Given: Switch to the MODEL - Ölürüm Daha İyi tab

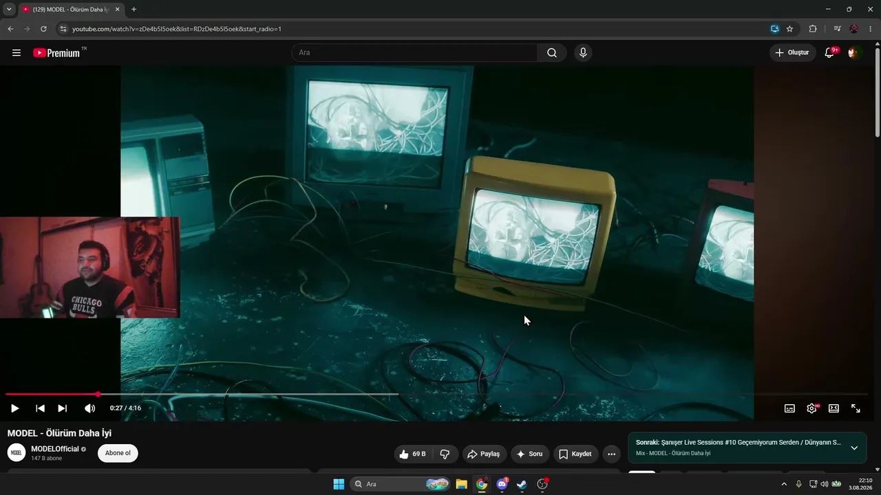Looking at the screenshot, I should click(71, 10).
